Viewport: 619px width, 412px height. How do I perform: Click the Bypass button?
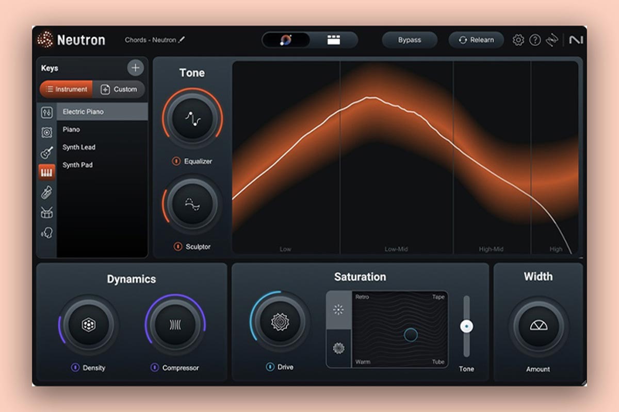coord(410,39)
